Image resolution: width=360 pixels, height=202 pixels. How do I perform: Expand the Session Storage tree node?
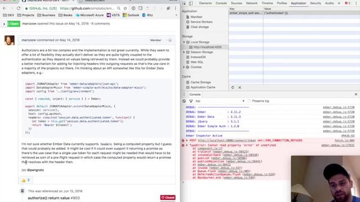184,52
